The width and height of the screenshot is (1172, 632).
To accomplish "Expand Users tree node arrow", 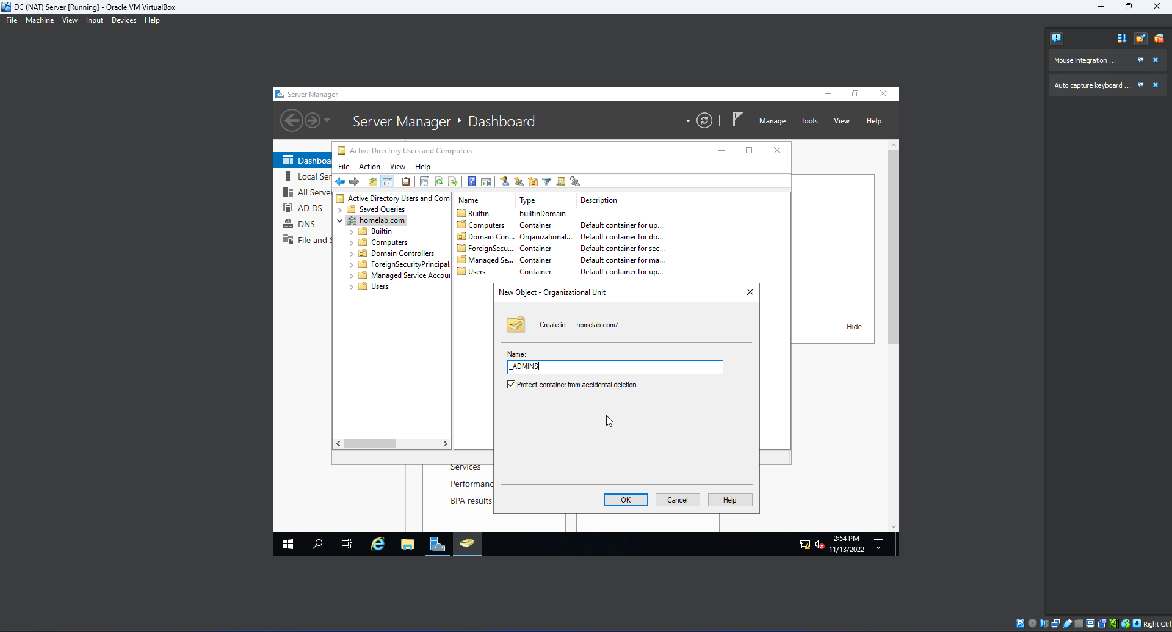I will [352, 287].
